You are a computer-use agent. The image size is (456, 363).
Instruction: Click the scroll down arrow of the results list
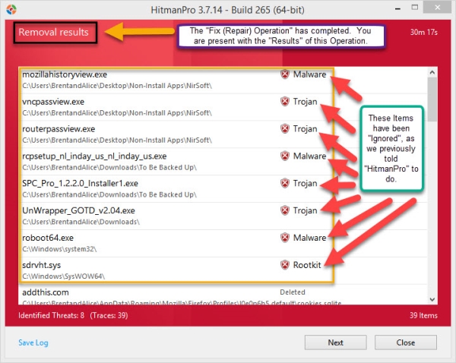tap(432, 299)
